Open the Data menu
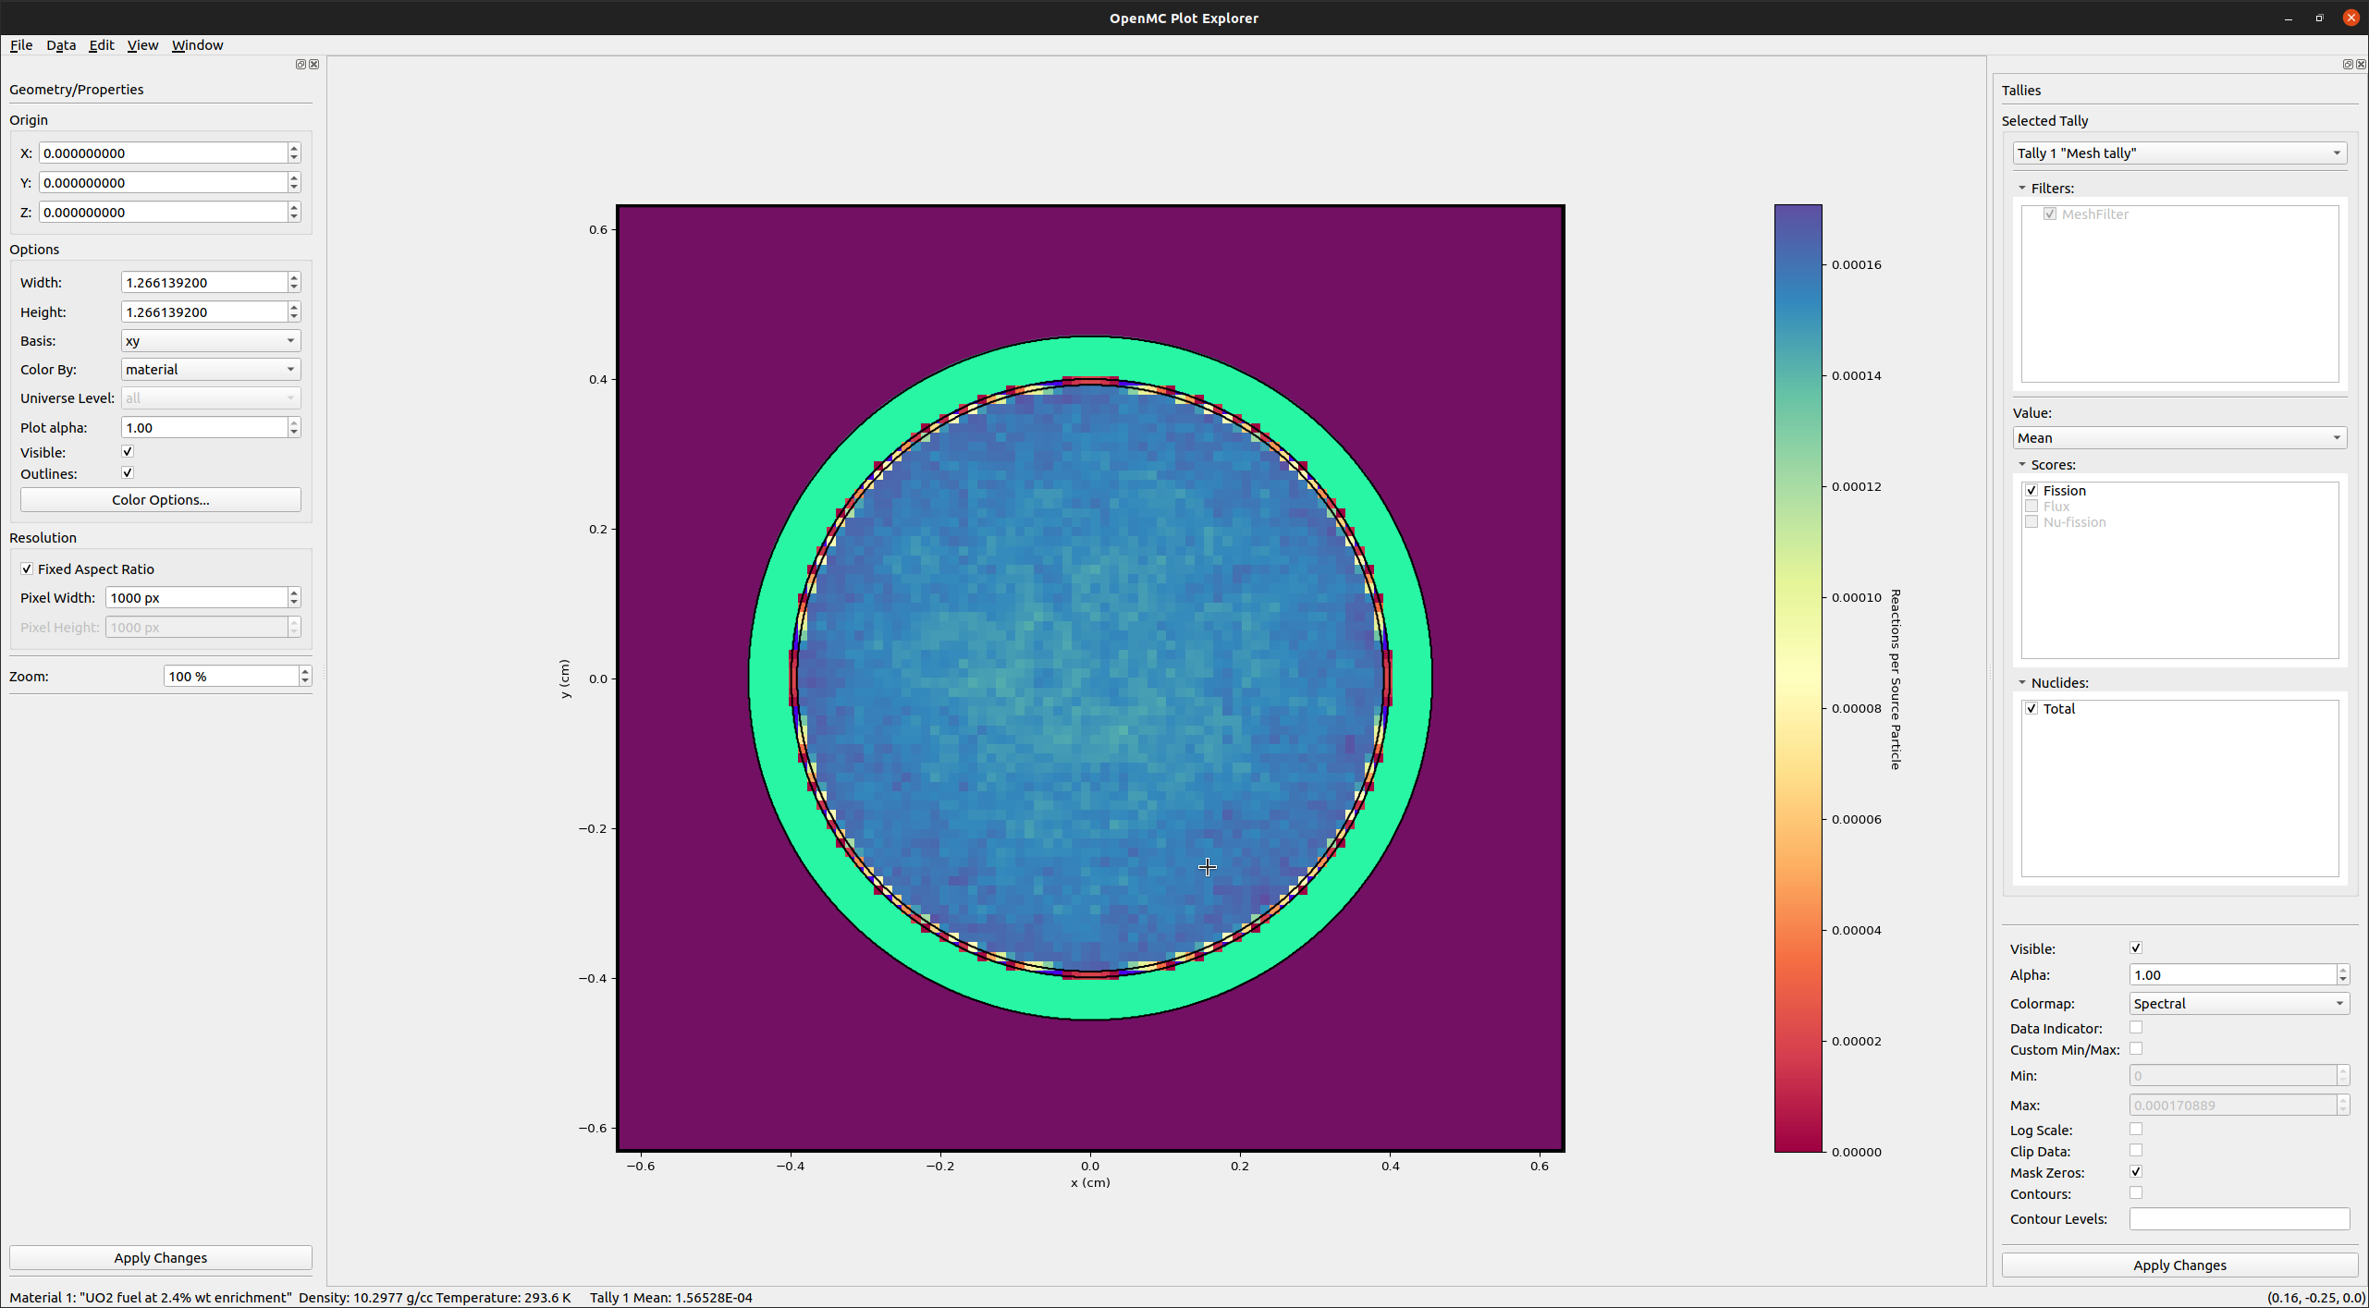This screenshot has width=2369, height=1308. (x=61, y=45)
